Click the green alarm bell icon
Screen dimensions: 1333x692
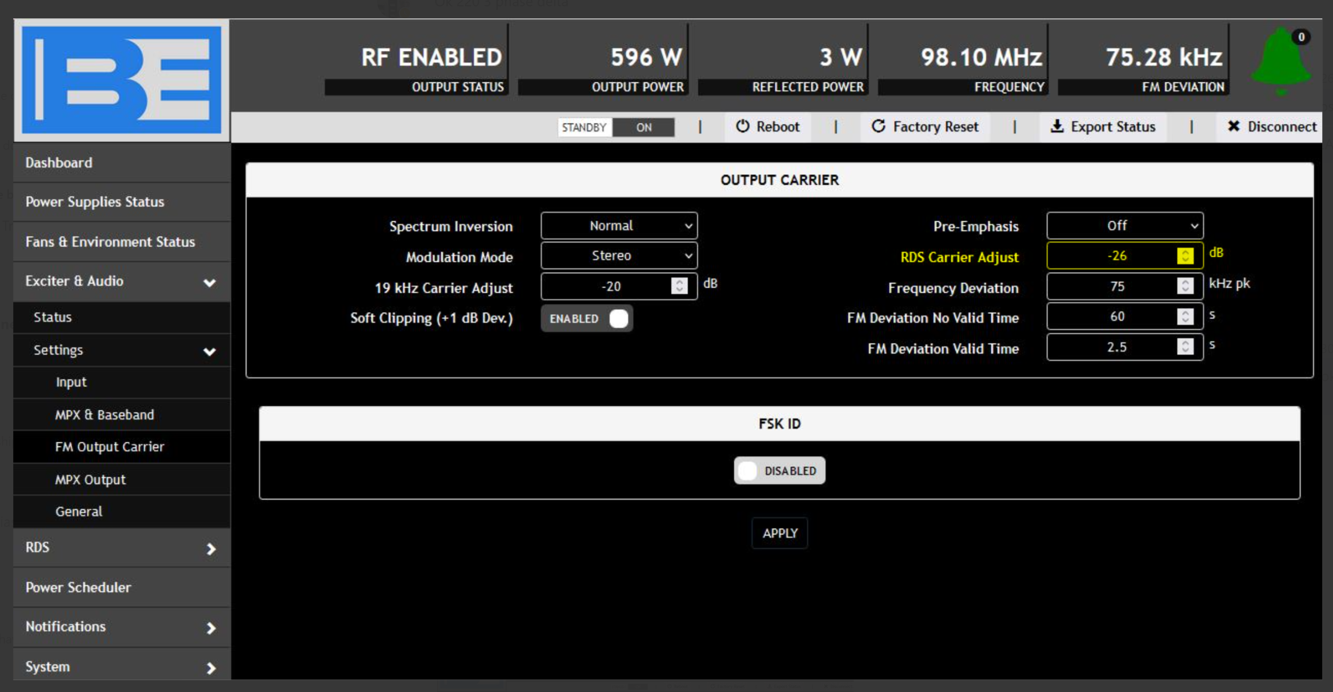[1280, 62]
